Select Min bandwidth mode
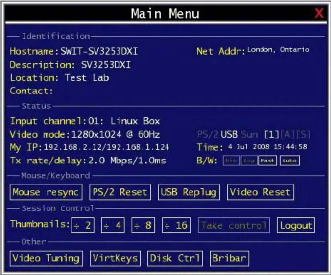 (x=231, y=161)
